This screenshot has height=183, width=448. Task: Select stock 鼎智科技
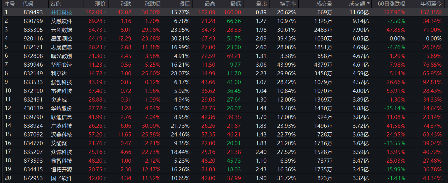[62, 161]
